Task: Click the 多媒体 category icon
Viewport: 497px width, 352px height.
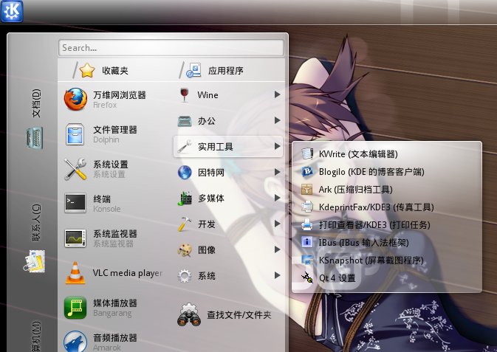Action: (185, 199)
